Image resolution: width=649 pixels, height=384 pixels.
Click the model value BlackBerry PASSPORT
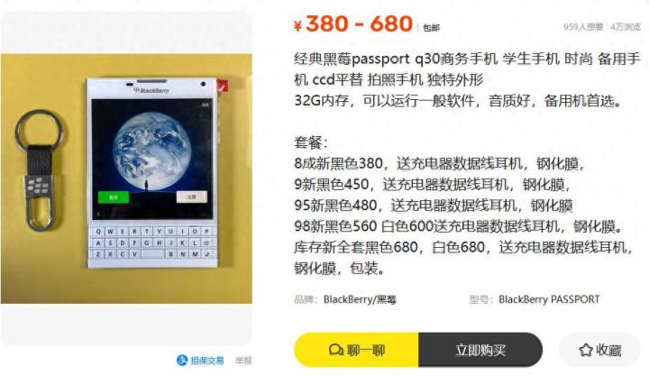pyautogui.click(x=549, y=299)
